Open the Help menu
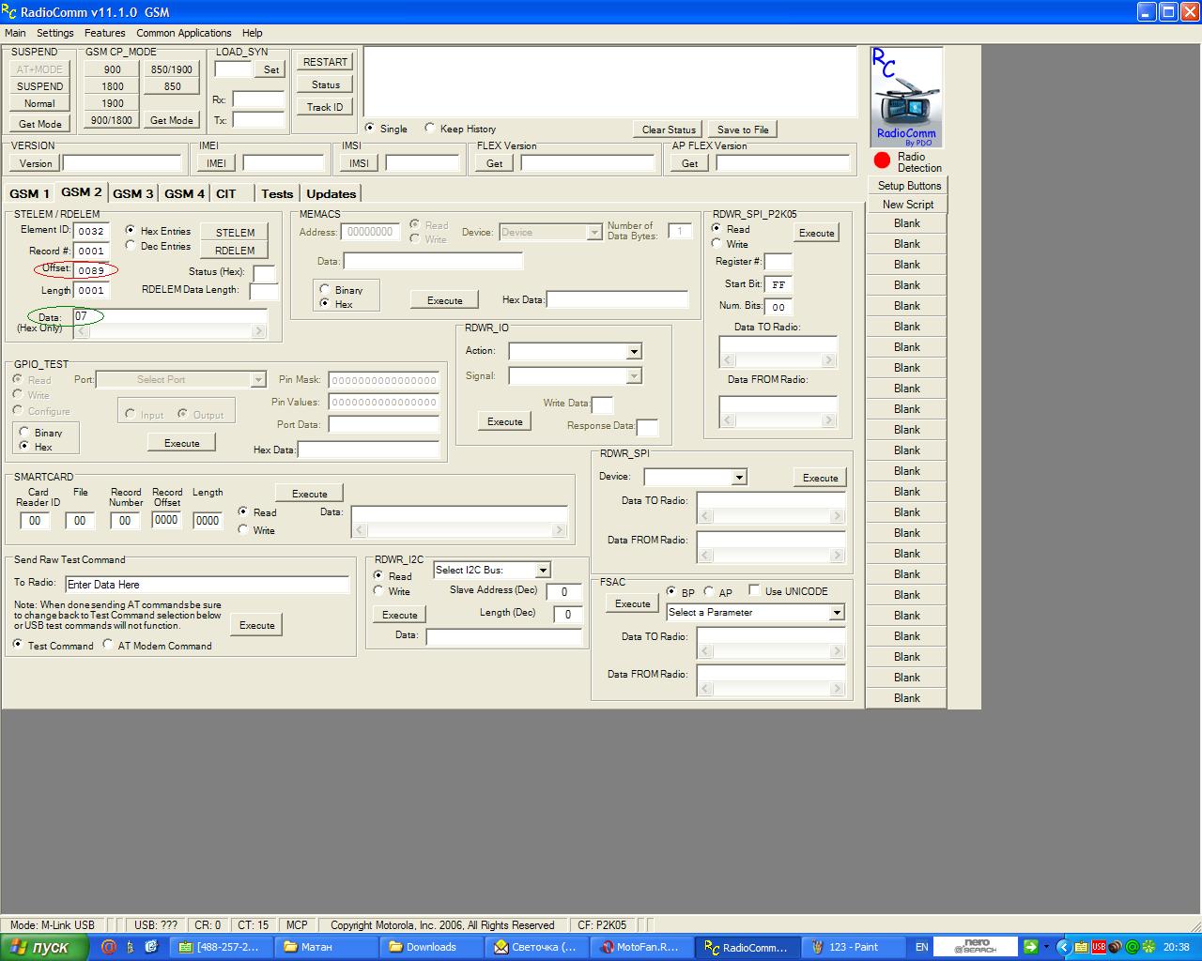 point(253,33)
